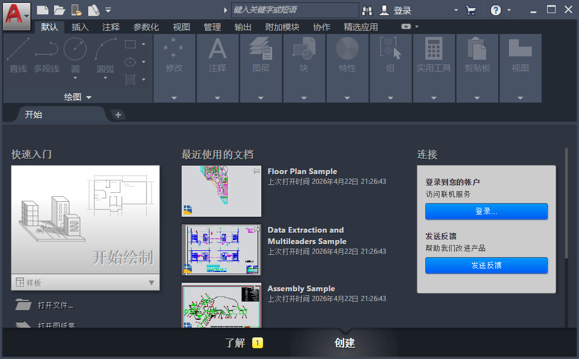Select the 直线 Line tool
Viewport: 579px width, 359px height.
(x=18, y=55)
